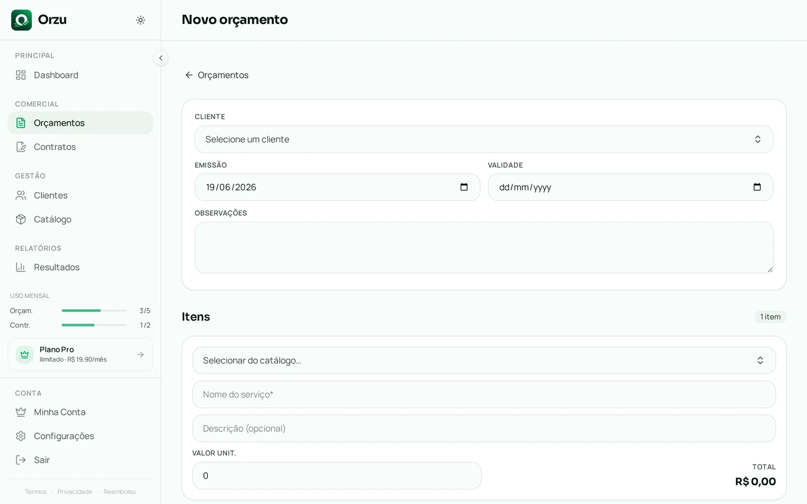Open the Resultados bar chart icon
The height and width of the screenshot is (504, 807).
point(21,267)
